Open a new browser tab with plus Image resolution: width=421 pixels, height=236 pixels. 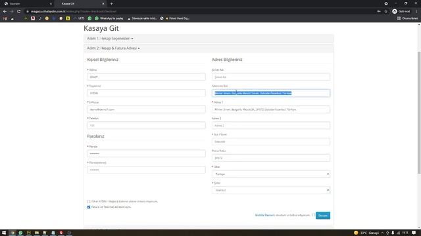click(111, 4)
